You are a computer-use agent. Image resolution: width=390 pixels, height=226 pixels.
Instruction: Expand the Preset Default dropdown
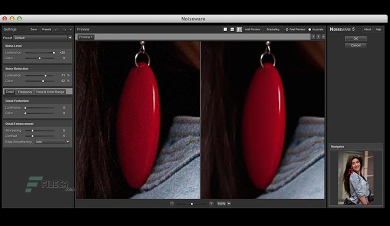click(70, 38)
